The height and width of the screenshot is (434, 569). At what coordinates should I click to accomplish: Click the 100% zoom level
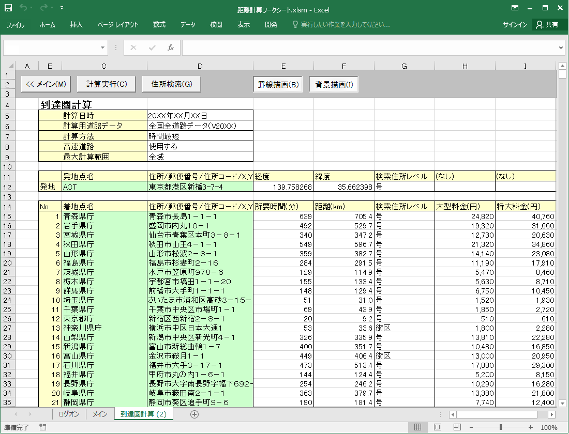click(x=549, y=427)
